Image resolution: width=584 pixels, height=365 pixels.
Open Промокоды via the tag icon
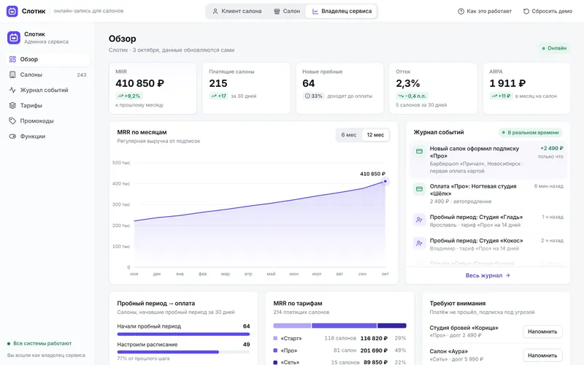12,120
